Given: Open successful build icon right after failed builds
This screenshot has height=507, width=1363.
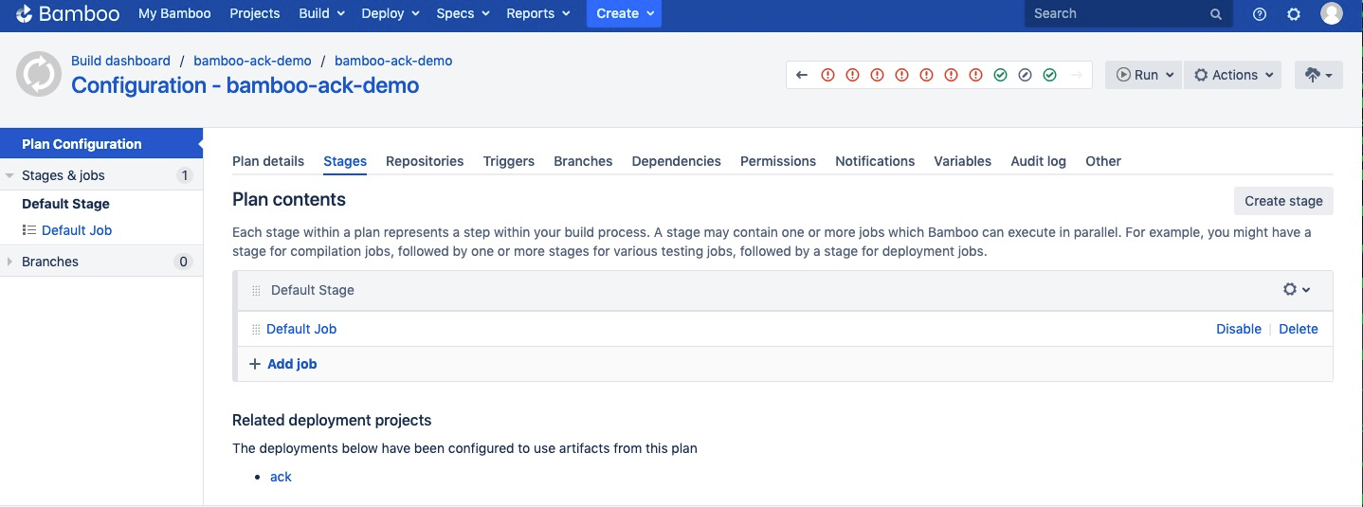Looking at the screenshot, I should 1000,75.
